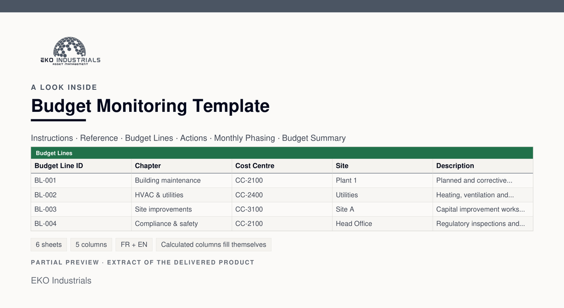
Task: Select the Chapter column header
Action: 181,166
